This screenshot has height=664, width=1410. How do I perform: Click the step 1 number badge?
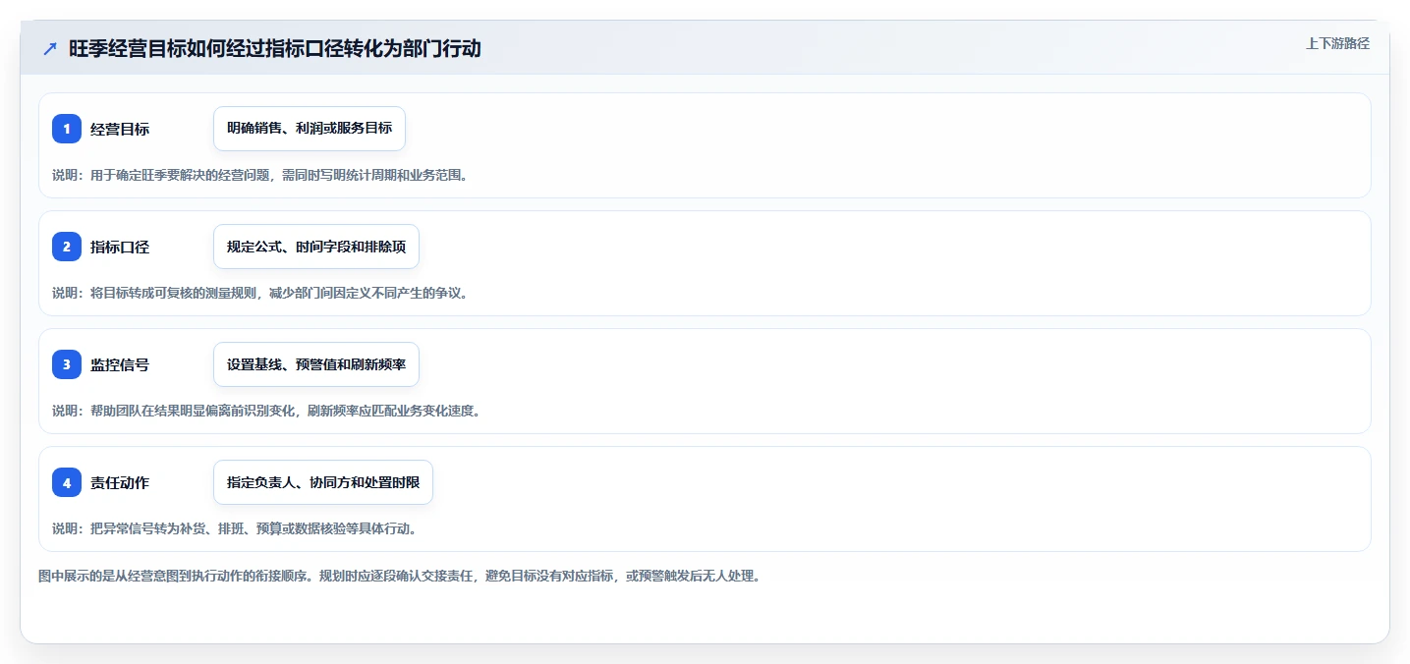coord(67,129)
